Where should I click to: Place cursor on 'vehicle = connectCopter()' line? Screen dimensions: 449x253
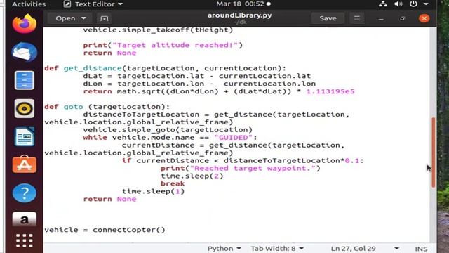coord(105,230)
